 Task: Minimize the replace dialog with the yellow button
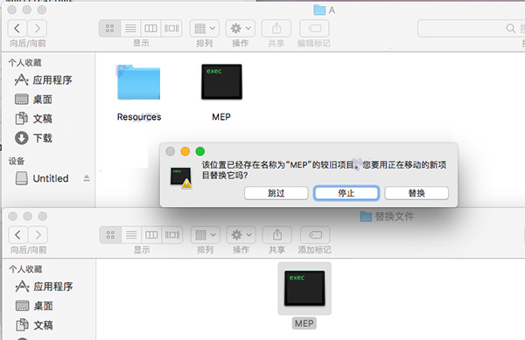185,151
